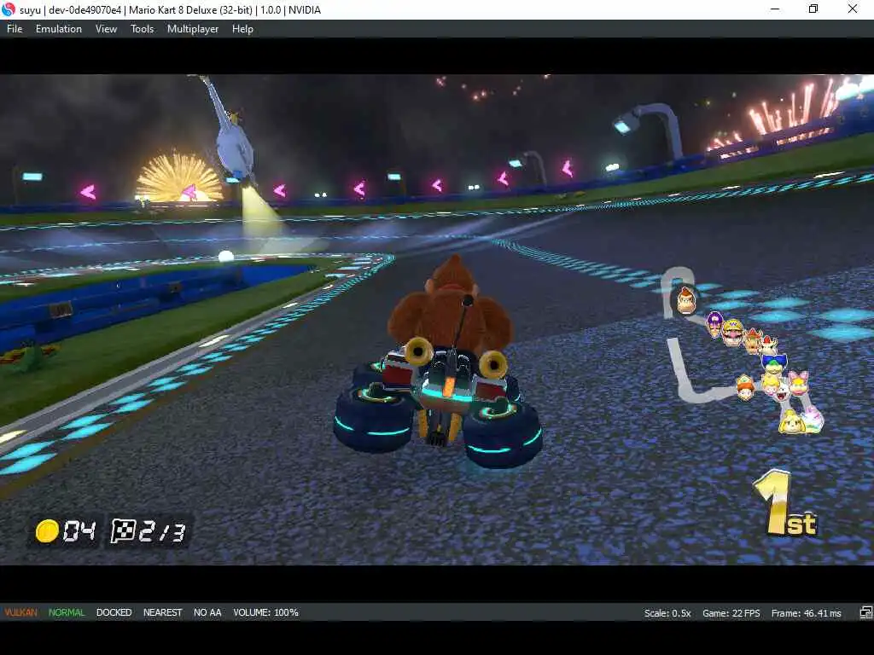Open the Multiplayer menu

tap(193, 29)
